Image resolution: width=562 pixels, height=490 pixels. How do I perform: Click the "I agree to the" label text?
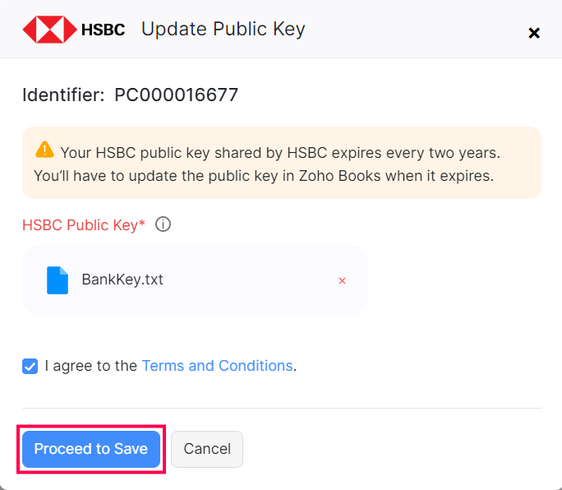[91, 366]
